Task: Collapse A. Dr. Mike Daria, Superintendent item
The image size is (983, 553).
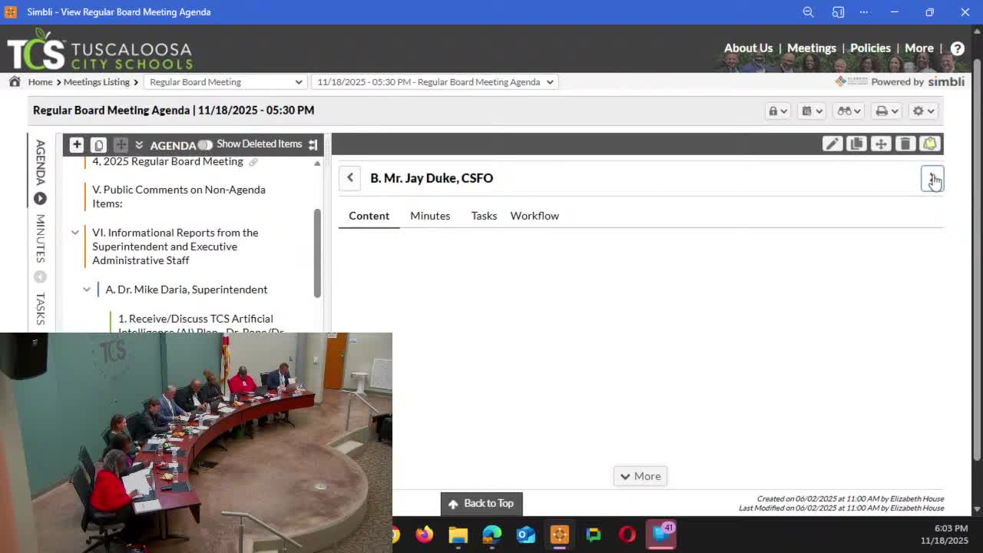Action: 87,290
